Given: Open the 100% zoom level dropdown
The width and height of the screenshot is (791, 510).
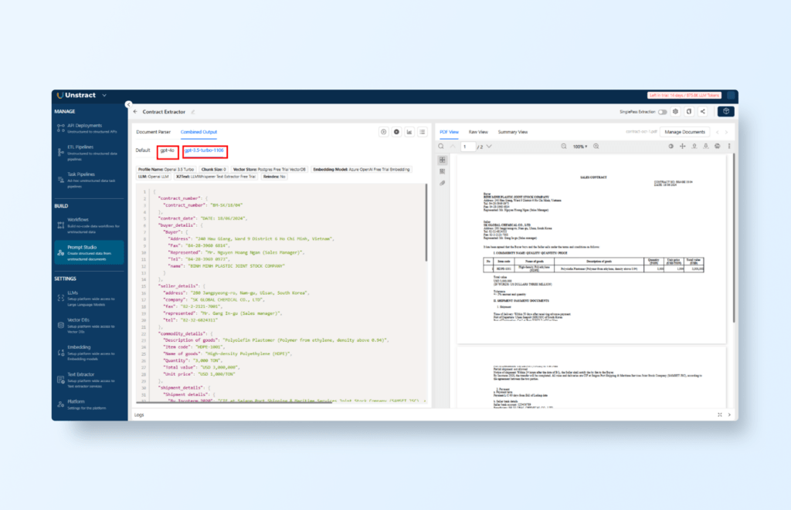Looking at the screenshot, I should (579, 146).
